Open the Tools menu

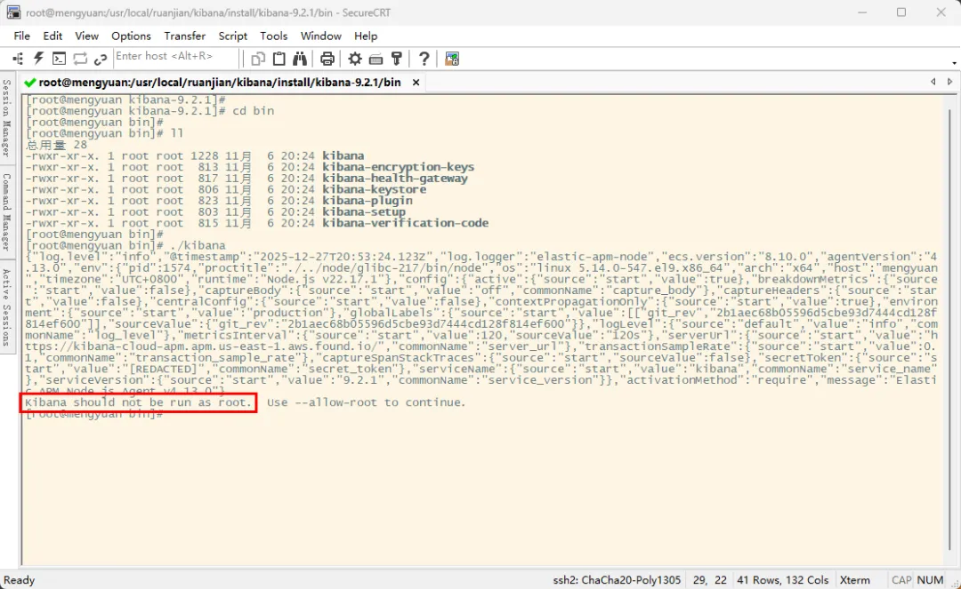273,36
